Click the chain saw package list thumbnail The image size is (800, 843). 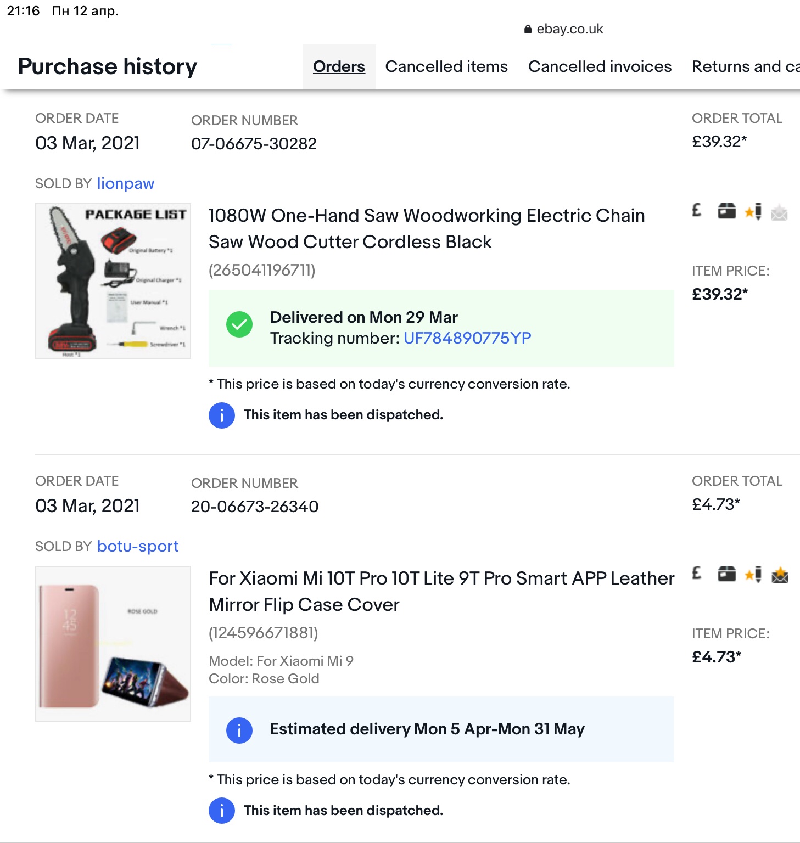113,281
